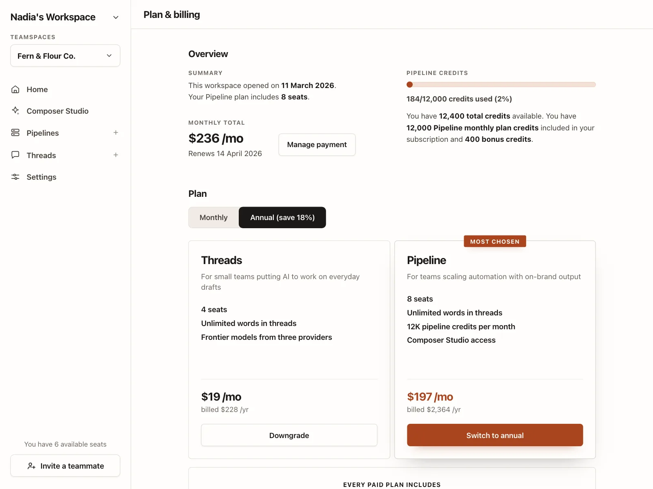653x489 pixels.
Task: Click the add-person icon in Invite button
Action: click(31, 466)
